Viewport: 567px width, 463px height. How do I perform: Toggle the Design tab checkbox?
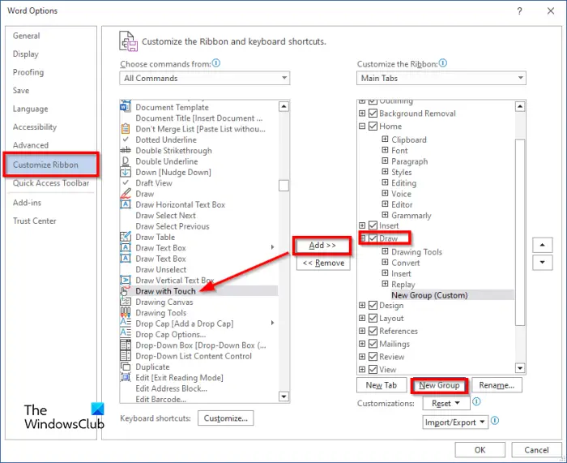coord(373,305)
